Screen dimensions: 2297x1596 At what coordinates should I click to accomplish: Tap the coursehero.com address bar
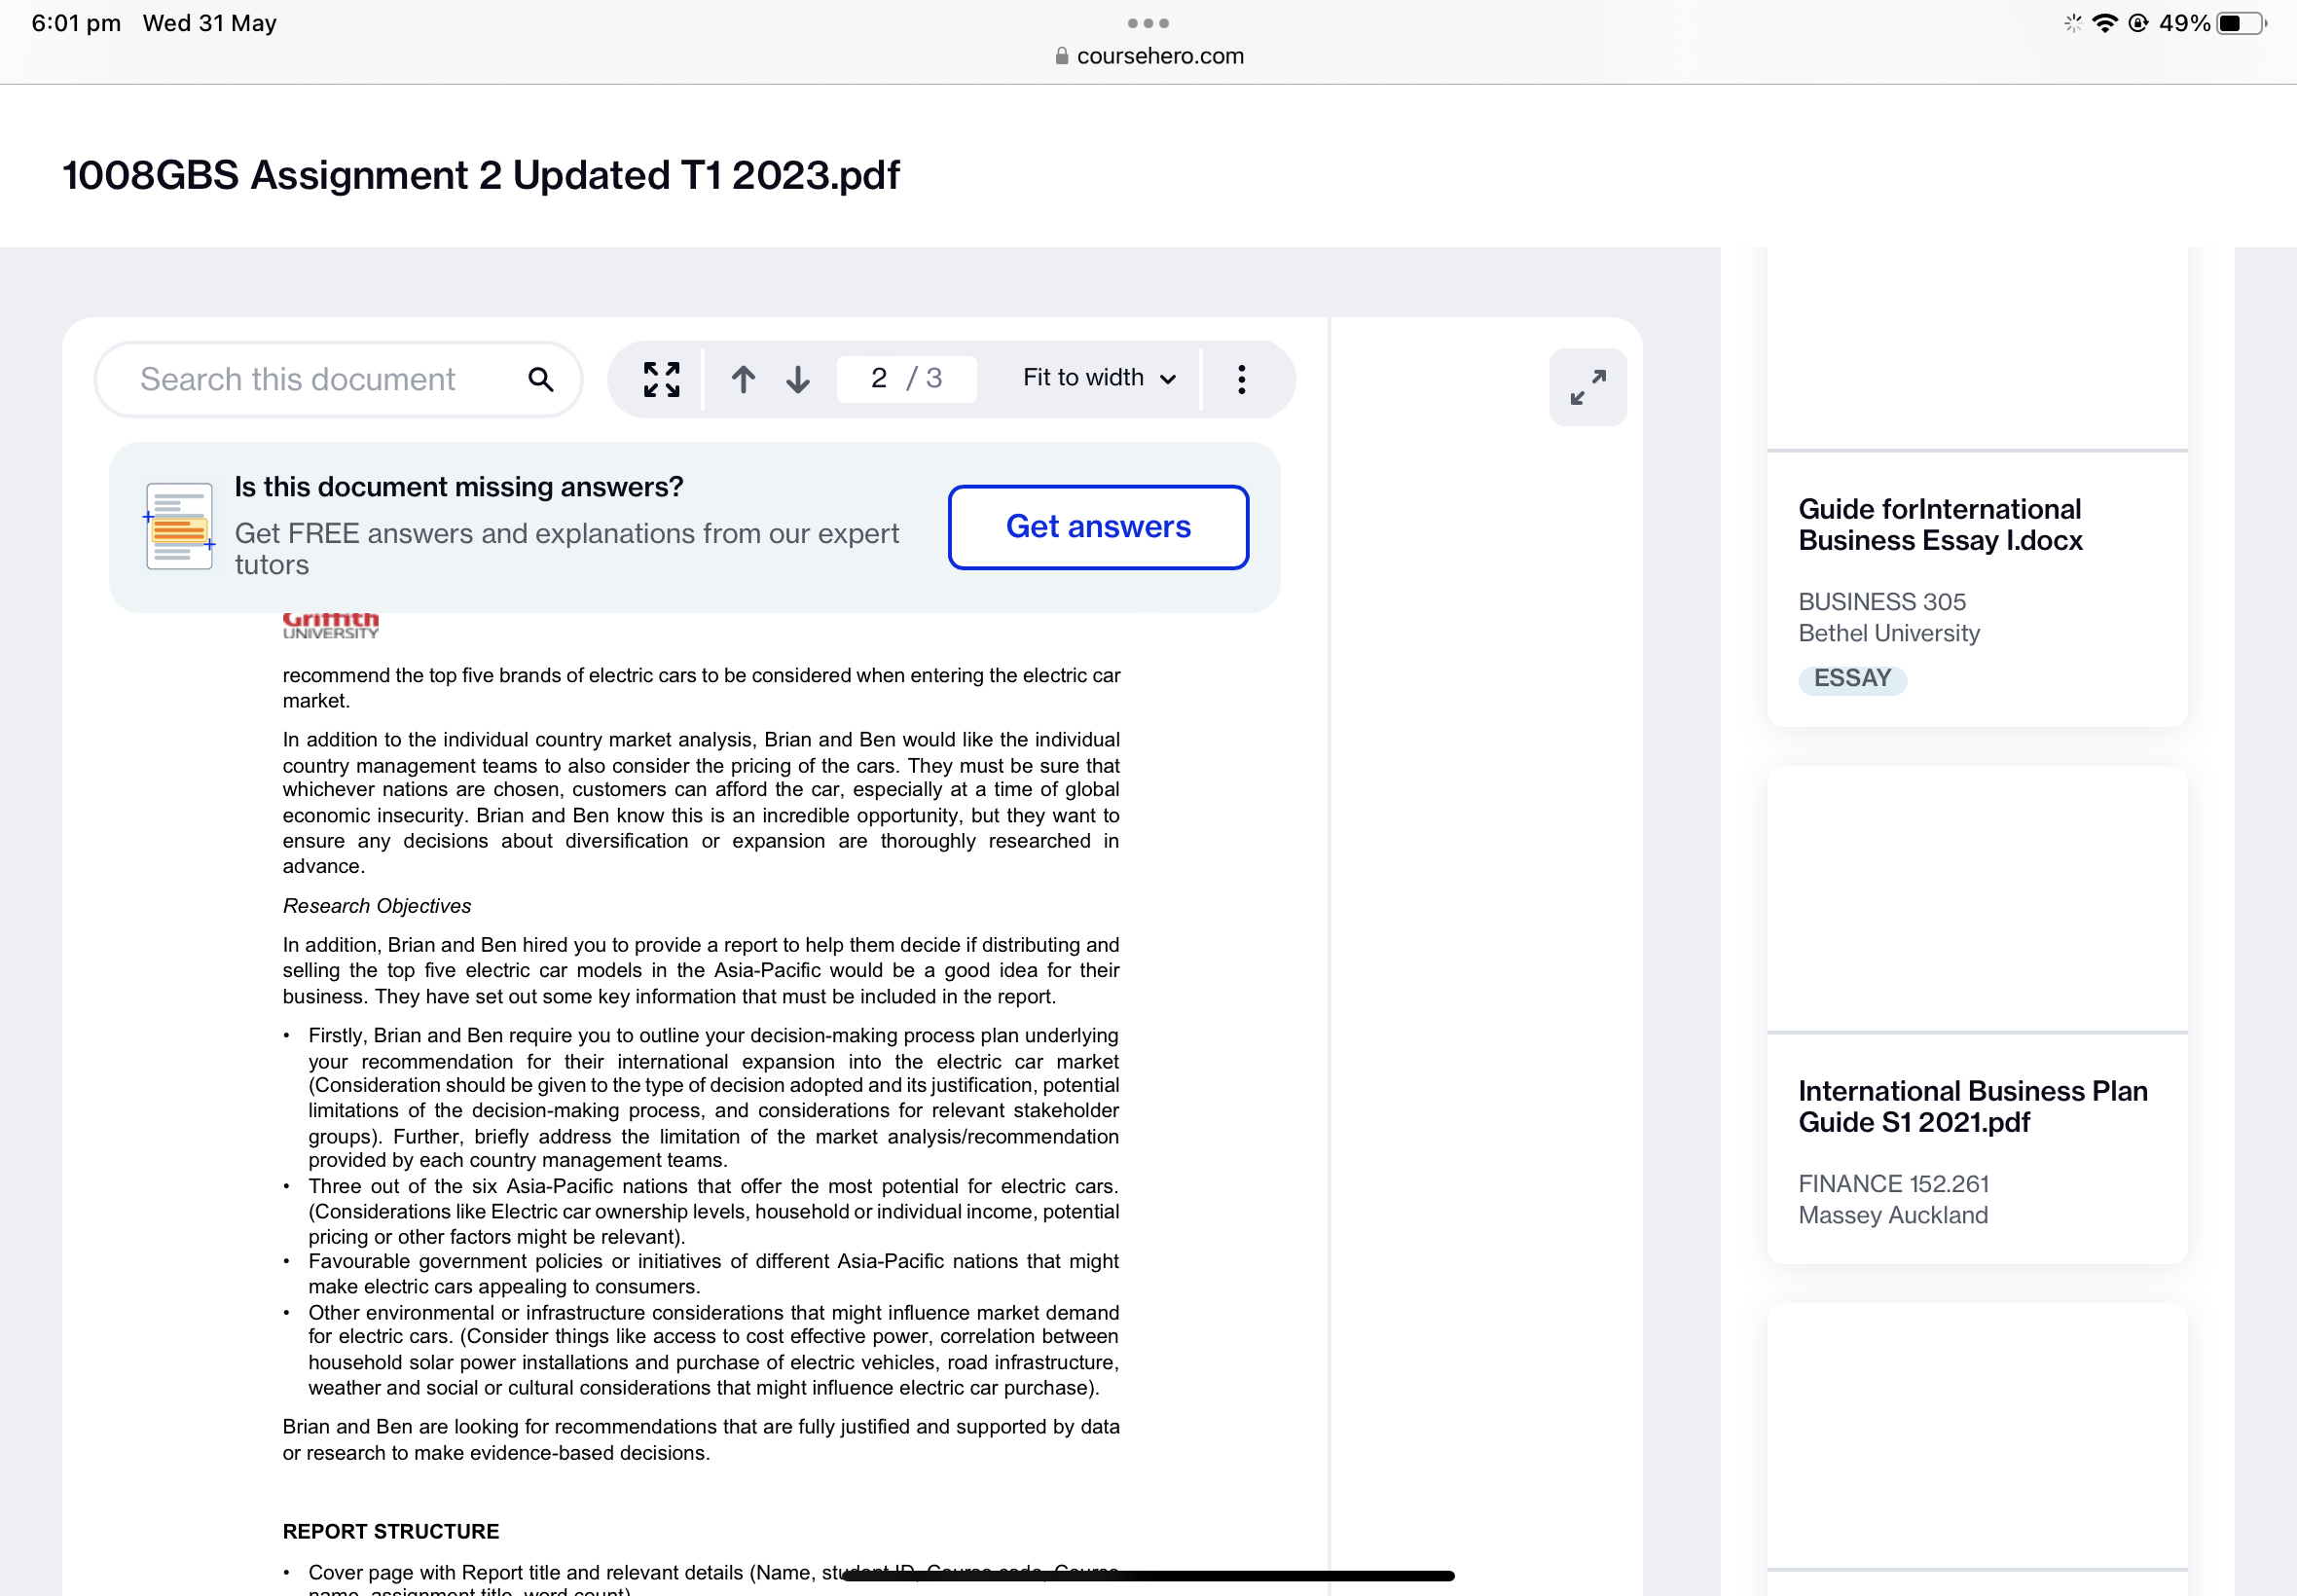(x=1159, y=56)
